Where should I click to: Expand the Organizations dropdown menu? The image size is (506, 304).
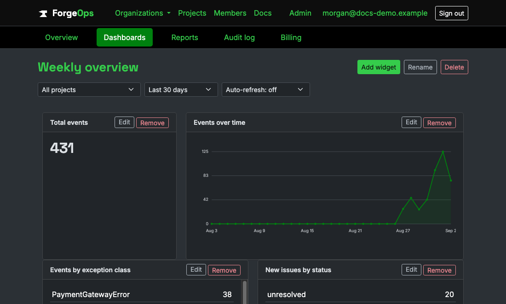click(143, 13)
